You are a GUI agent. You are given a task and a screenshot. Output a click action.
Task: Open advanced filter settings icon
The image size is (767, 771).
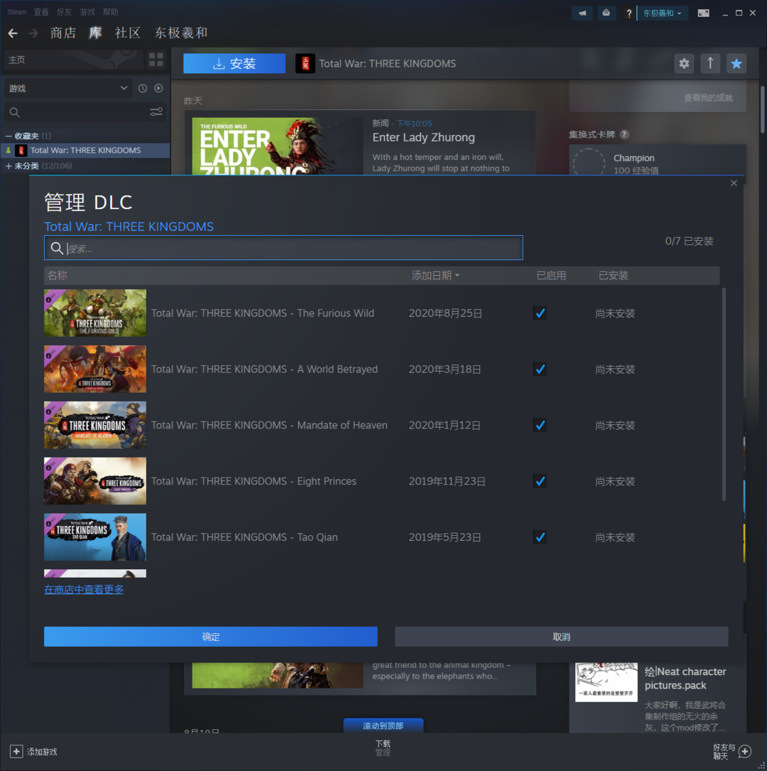click(156, 112)
